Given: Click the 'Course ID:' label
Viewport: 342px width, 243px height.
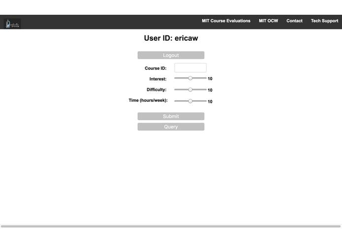Looking at the screenshot, I should point(155,68).
